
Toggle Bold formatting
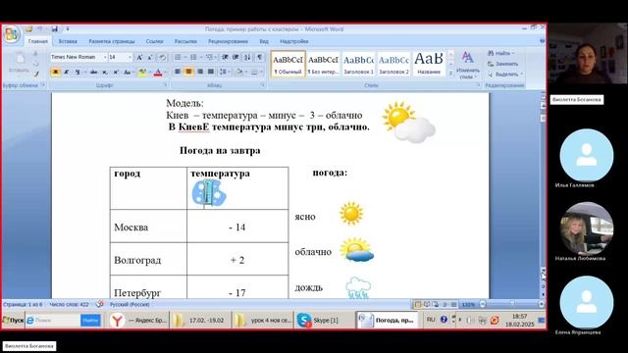point(55,72)
